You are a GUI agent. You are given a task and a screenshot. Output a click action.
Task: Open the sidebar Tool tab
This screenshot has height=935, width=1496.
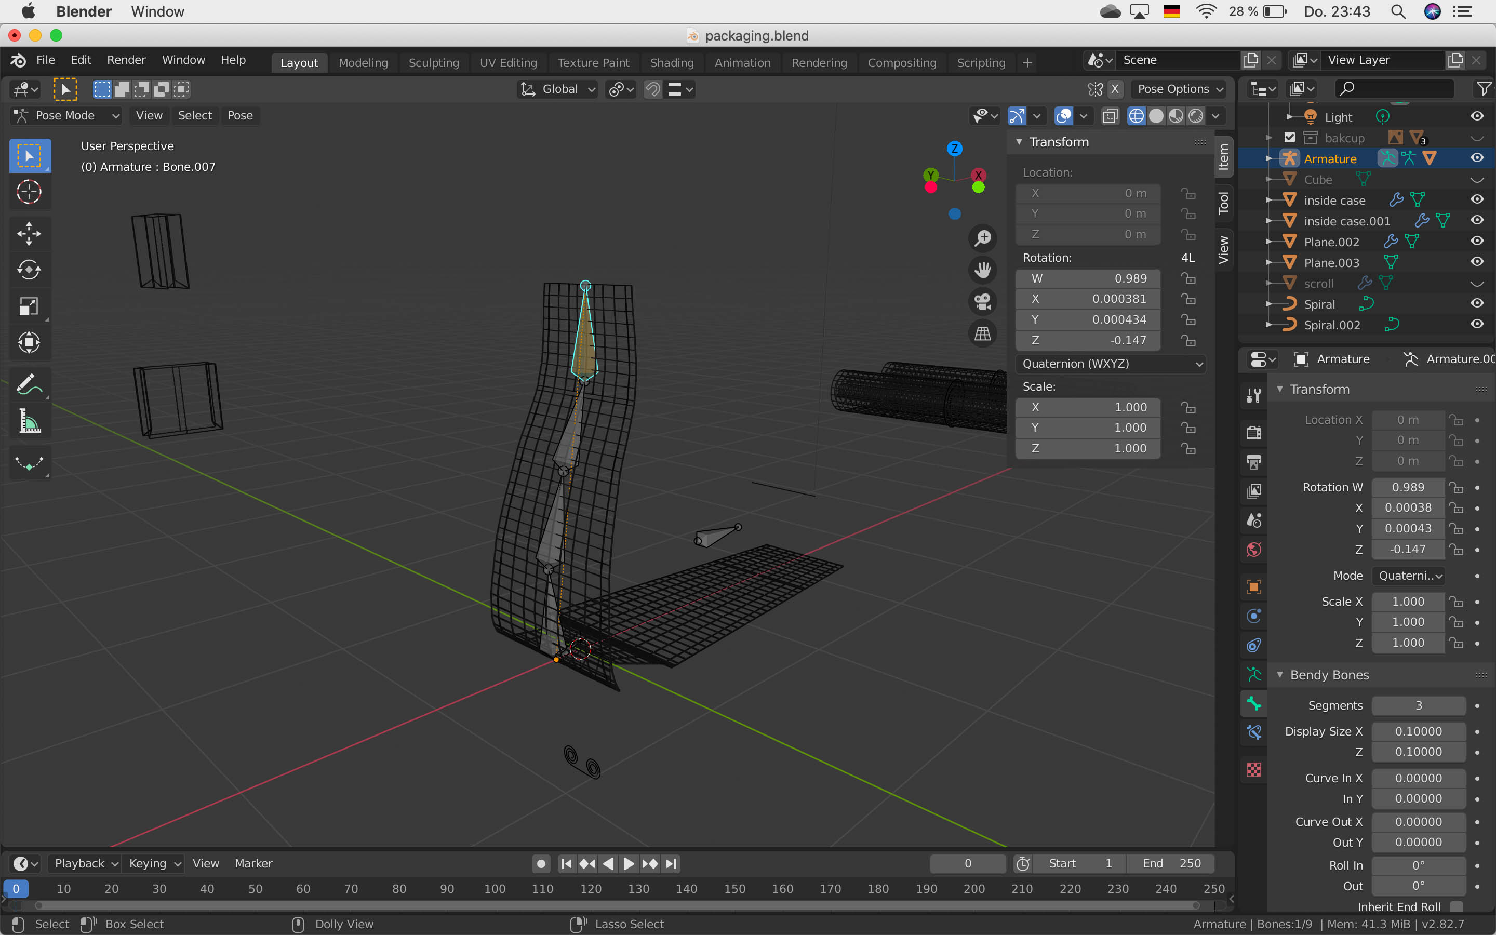1223,203
